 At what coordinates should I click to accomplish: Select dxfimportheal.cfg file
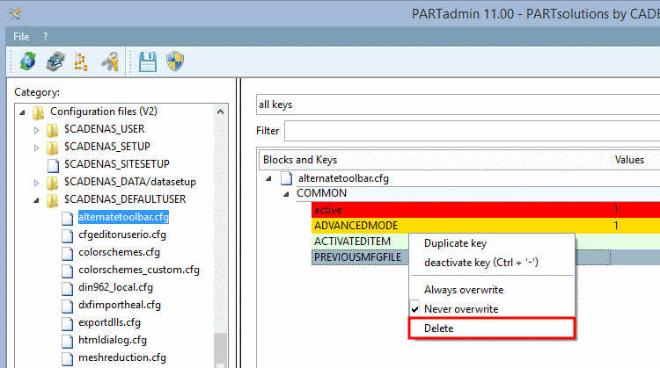pos(120,305)
